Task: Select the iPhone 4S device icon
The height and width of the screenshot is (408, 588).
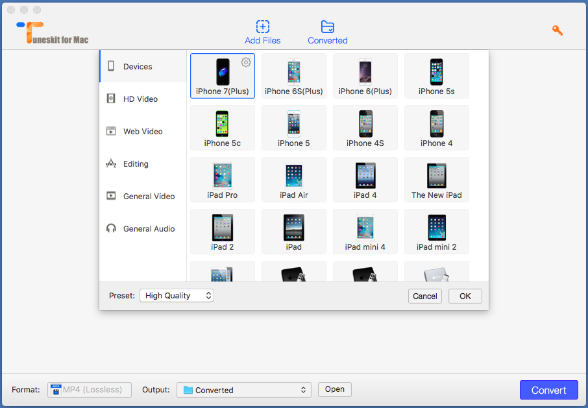Action: [365, 123]
